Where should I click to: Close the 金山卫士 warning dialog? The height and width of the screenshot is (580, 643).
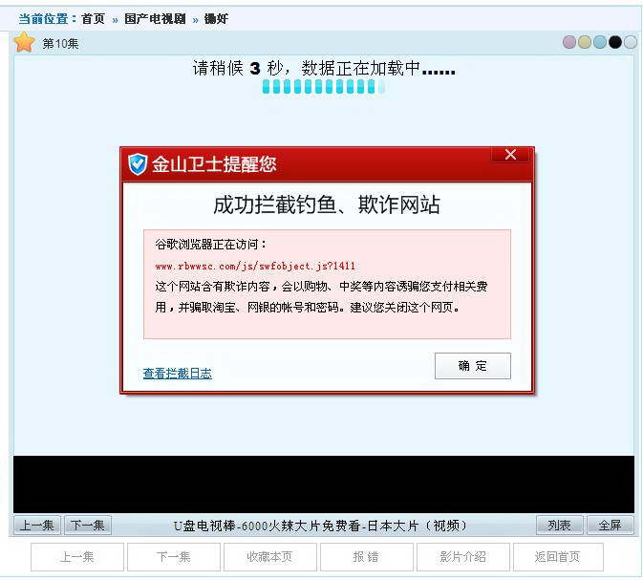(x=510, y=155)
